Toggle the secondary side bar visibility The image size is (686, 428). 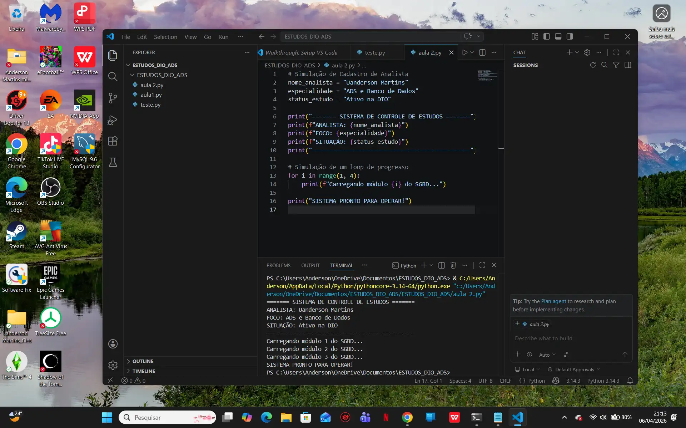click(x=570, y=36)
